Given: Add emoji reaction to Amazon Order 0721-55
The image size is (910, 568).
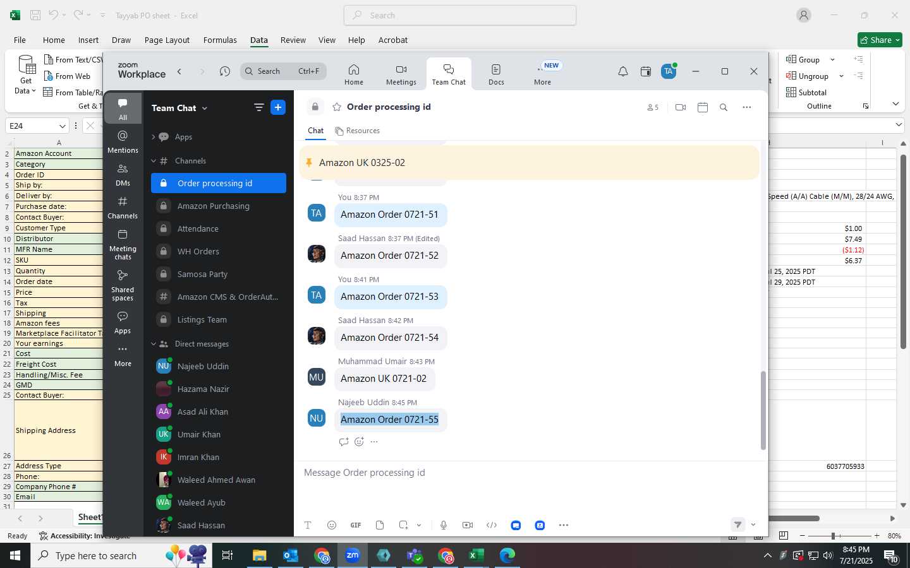Looking at the screenshot, I should click(x=359, y=442).
